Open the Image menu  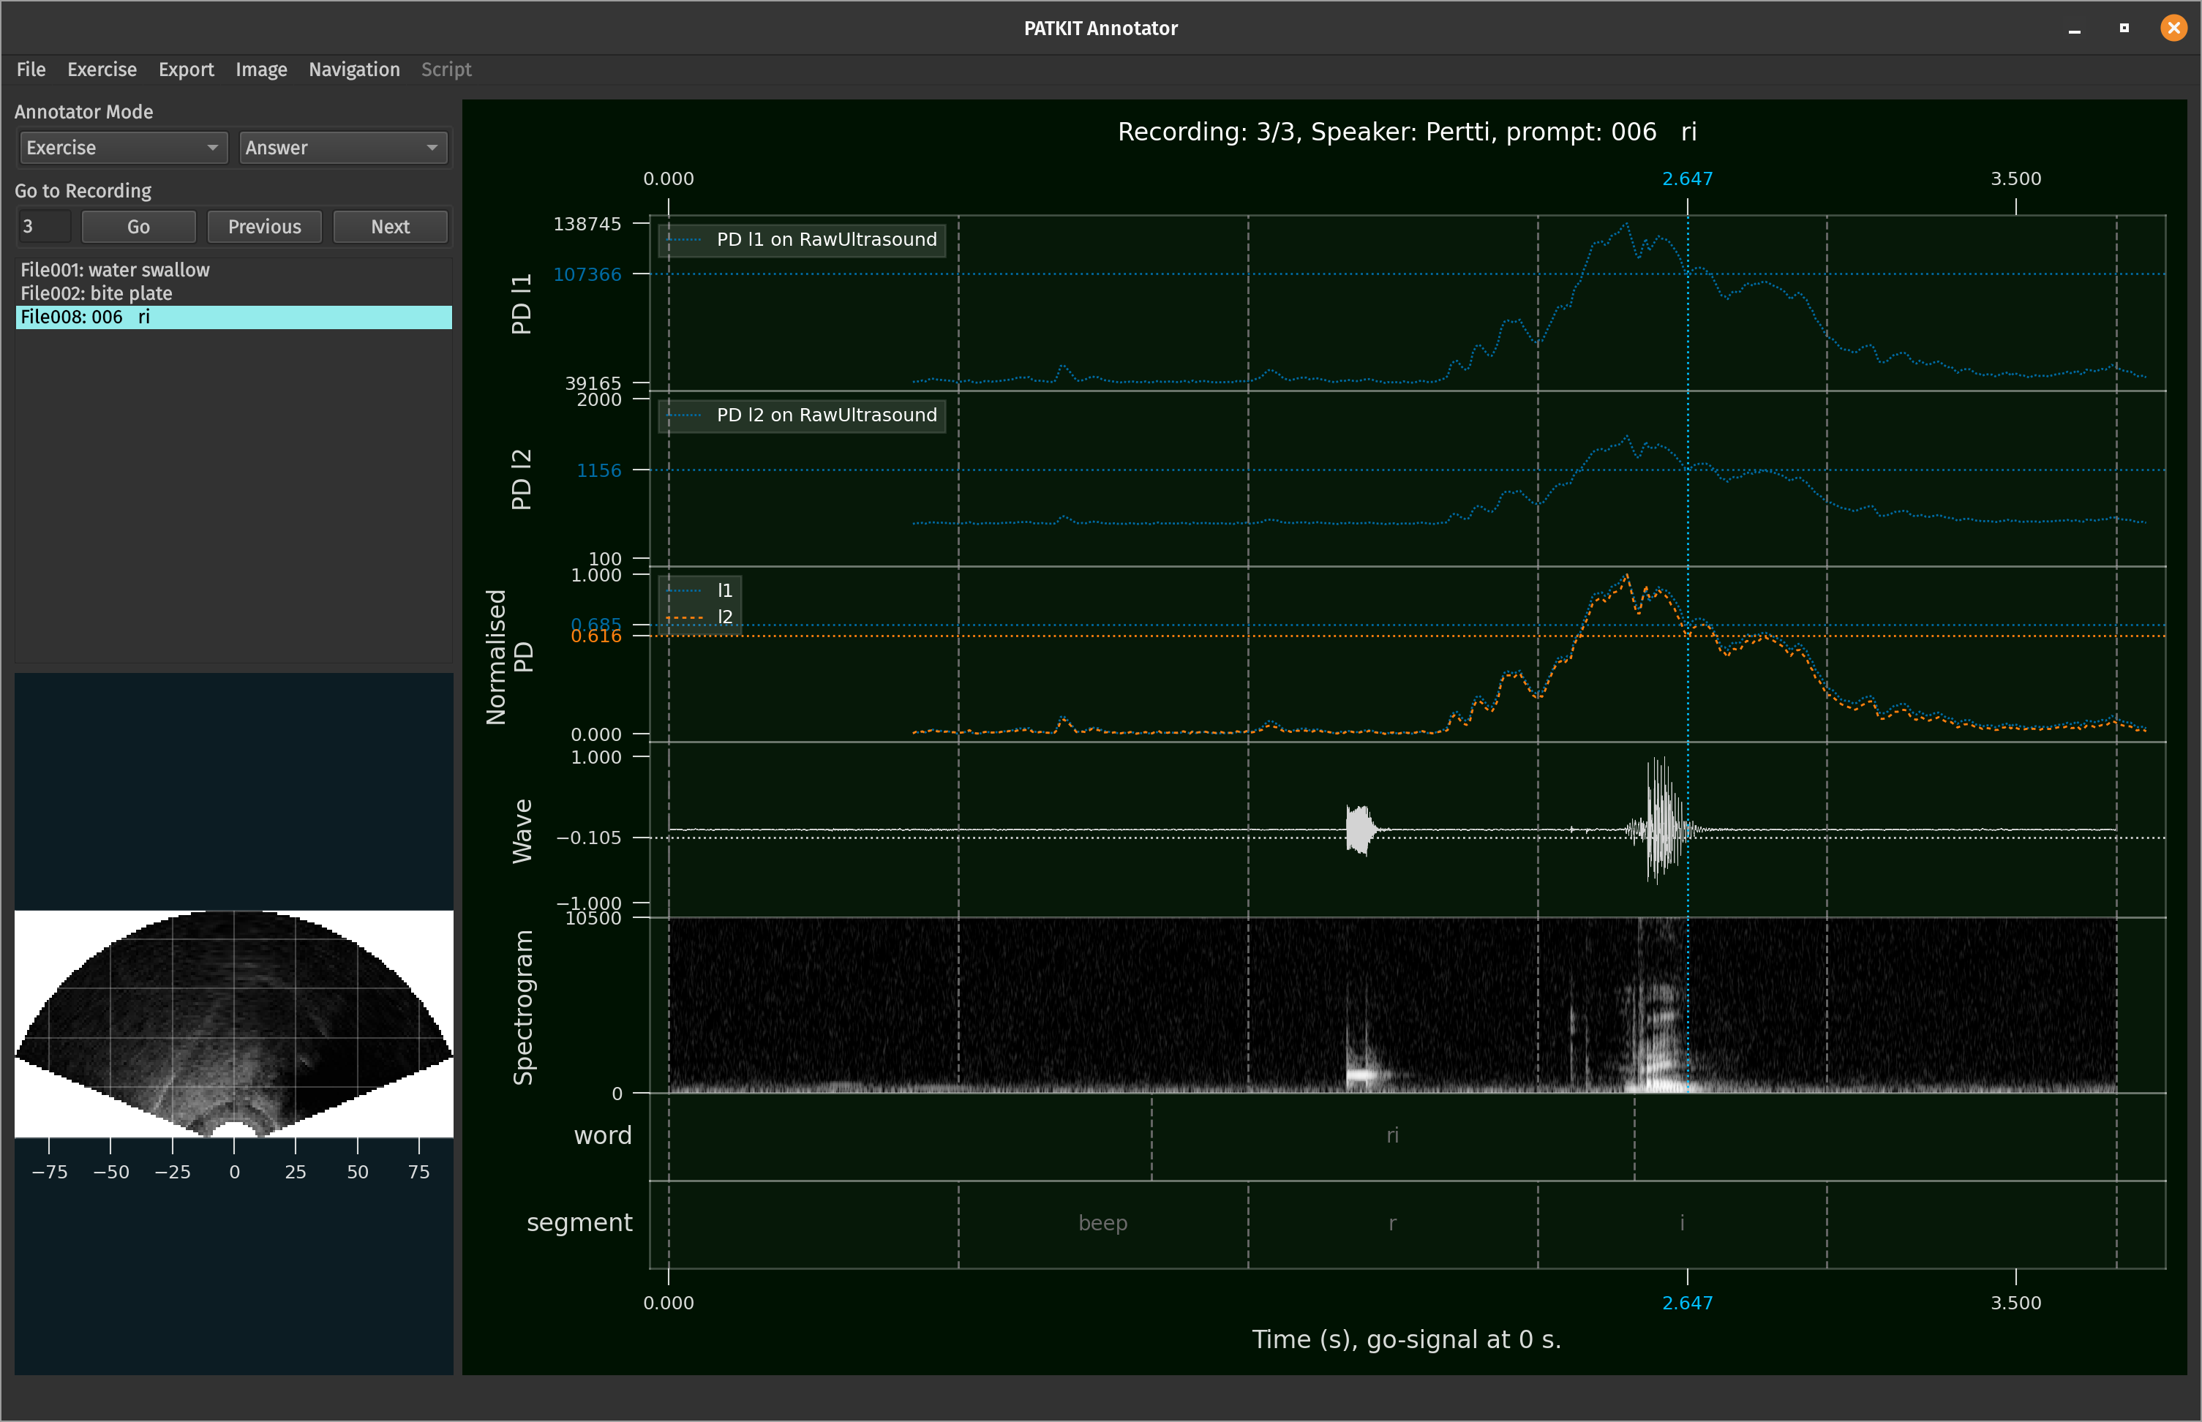261,69
